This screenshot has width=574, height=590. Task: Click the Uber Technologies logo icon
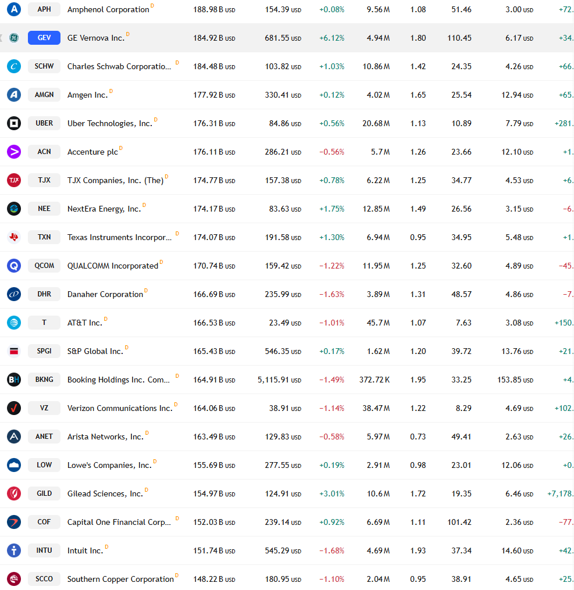[x=14, y=123]
